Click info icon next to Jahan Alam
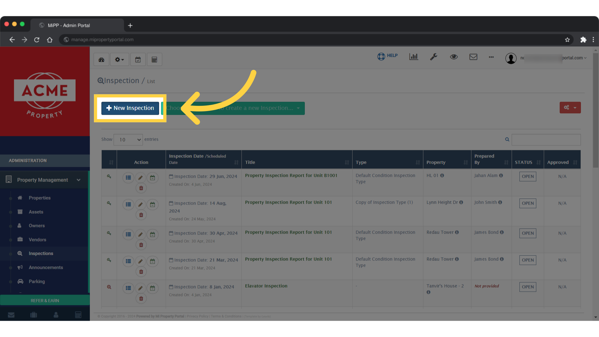This screenshot has height=337, width=599. pos(501,175)
